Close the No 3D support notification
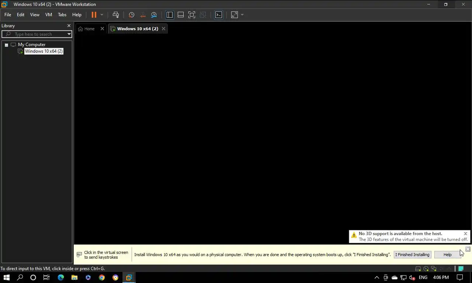This screenshot has height=283, width=472. pos(465,234)
